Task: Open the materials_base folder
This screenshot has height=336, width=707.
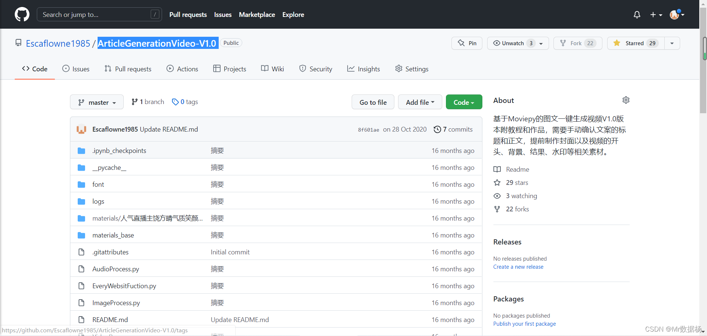Action: tap(113, 235)
